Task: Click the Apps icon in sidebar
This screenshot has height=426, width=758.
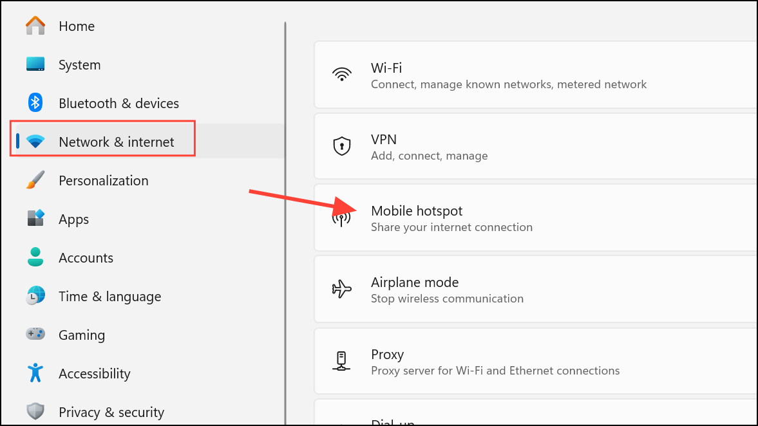Action: [x=35, y=218]
